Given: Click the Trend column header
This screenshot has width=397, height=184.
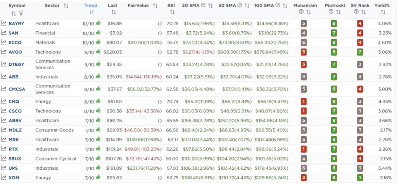Looking at the screenshot, I should click(x=91, y=5).
